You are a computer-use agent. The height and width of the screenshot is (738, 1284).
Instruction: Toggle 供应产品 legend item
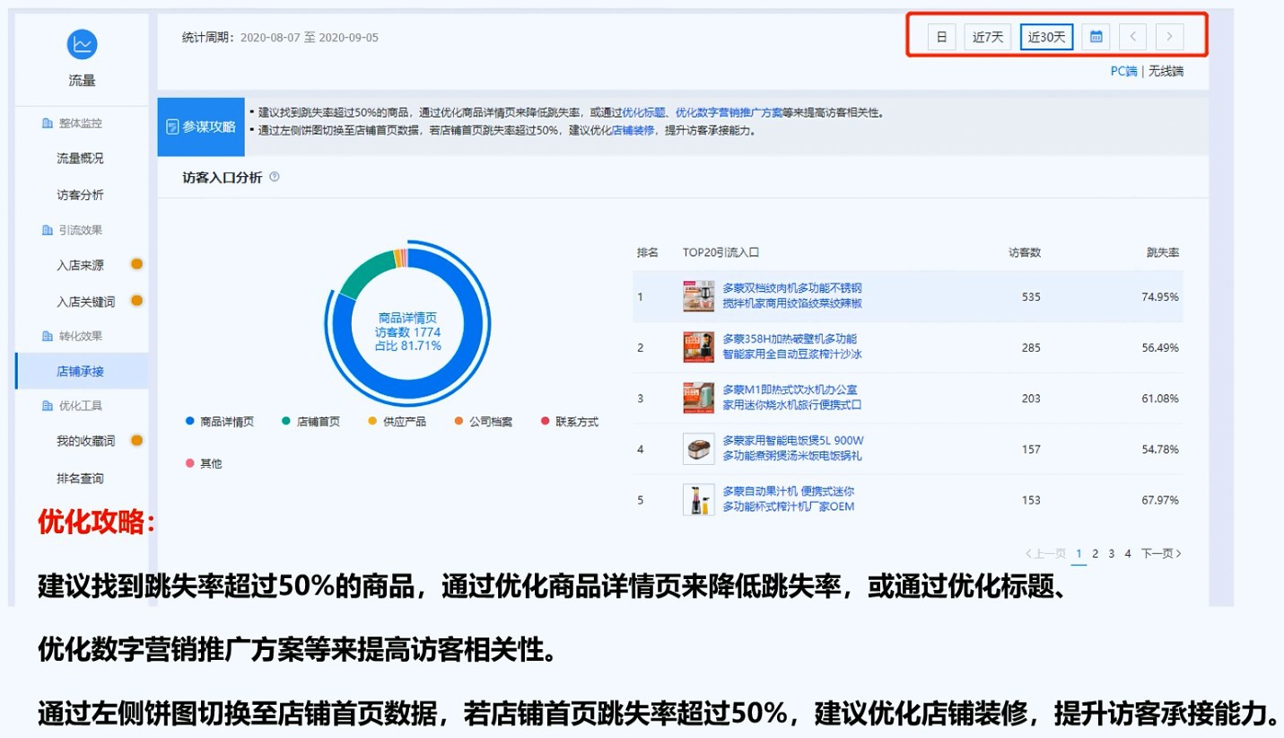pyautogui.click(x=397, y=421)
